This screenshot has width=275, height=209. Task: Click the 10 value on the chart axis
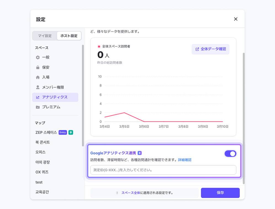point(100,77)
